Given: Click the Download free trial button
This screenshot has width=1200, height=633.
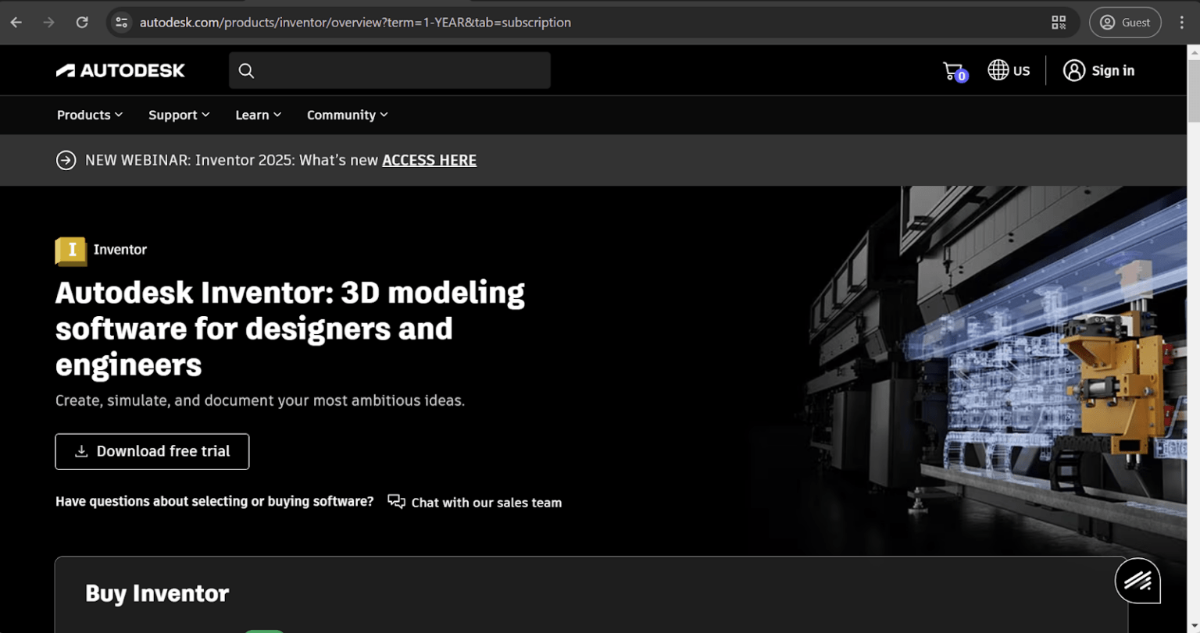Looking at the screenshot, I should (x=152, y=451).
